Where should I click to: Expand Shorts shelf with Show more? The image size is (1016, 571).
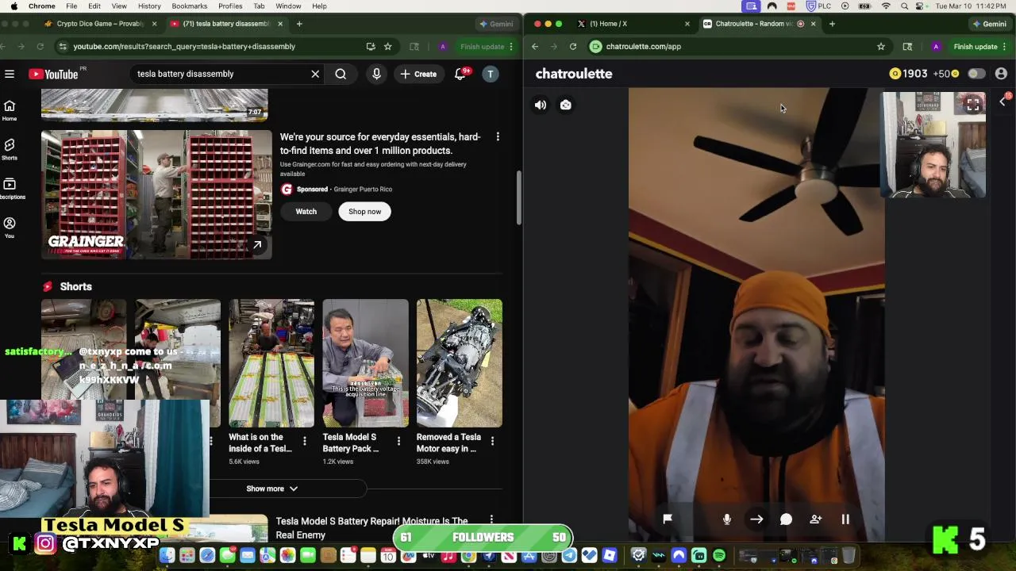[x=271, y=489]
